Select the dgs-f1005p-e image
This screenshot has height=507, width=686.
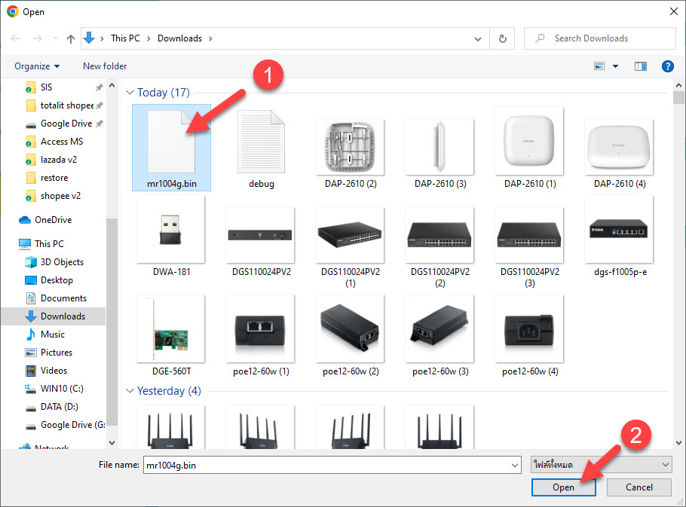tap(620, 236)
